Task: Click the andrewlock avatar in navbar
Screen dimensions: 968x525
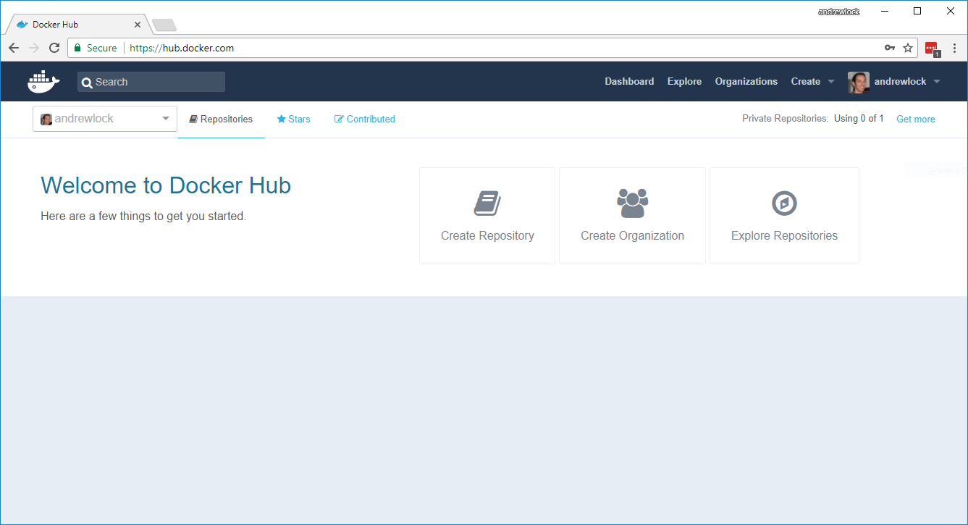Action: point(859,82)
